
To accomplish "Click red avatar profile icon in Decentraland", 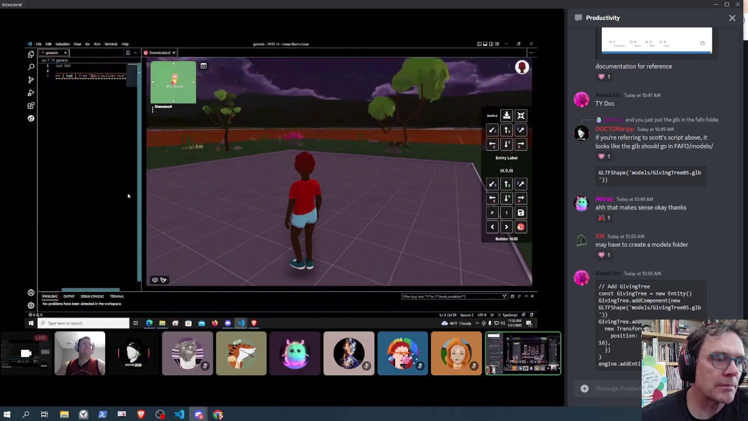I will coord(522,67).
